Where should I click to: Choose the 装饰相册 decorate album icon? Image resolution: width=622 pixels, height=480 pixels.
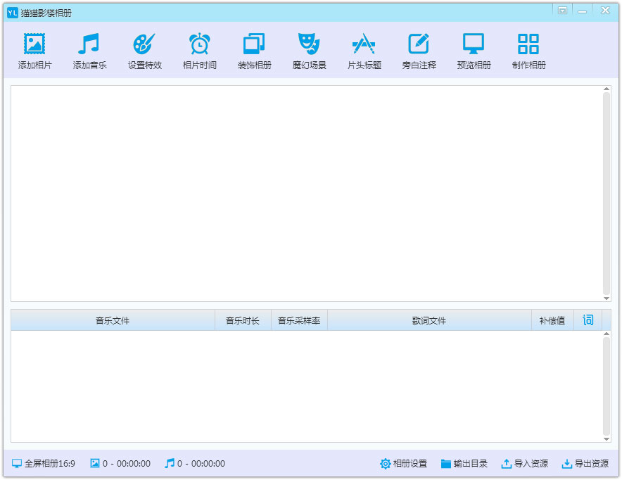point(254,44)
